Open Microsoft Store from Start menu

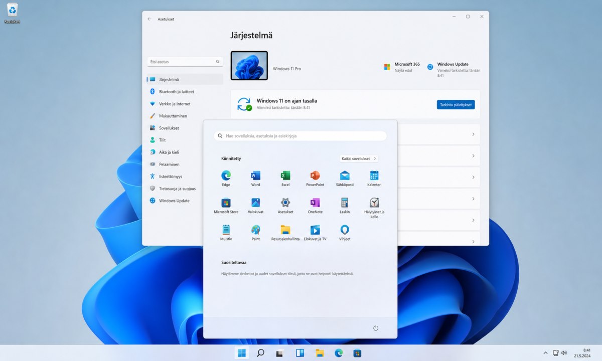[226, 206]
